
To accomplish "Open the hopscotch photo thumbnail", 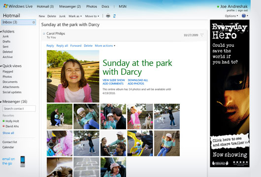I will coord(86,167).
